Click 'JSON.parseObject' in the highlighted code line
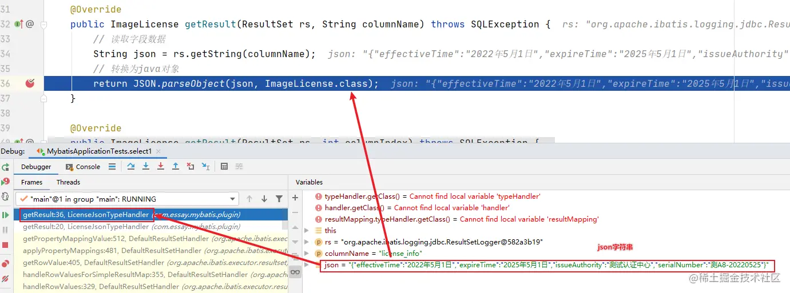Viewport: 790px width, 293px height. click(179, 83)
